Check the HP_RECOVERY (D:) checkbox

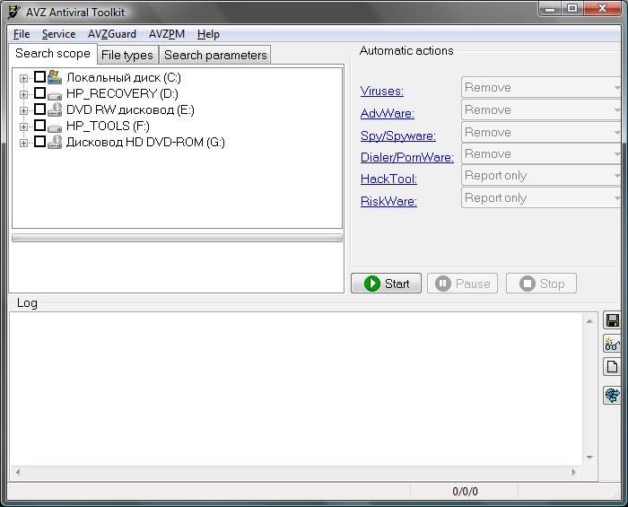click(39, 93)
